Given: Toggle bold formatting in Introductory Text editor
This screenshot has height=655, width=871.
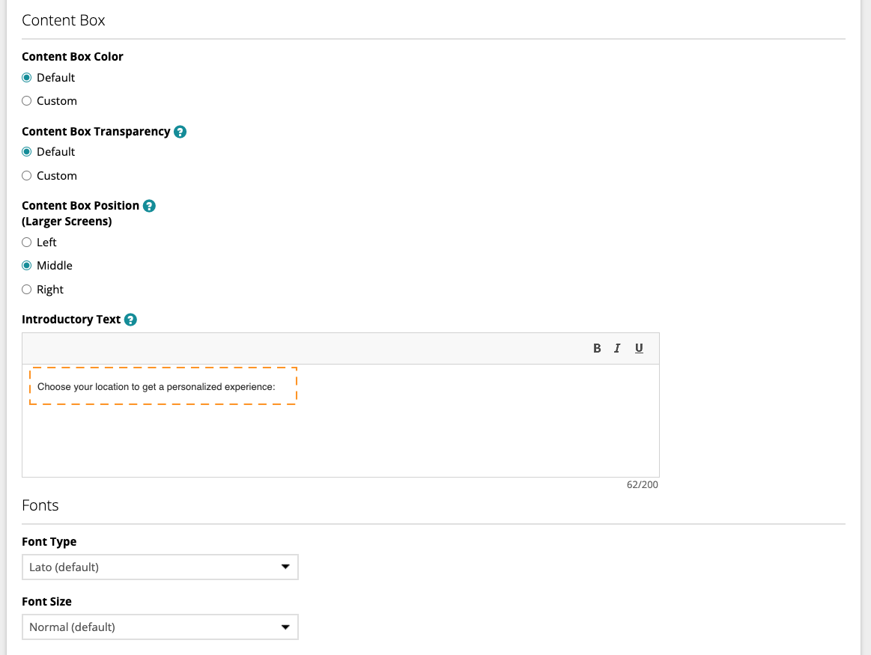Looking at the screenshot, I should (x=597, y=348).
